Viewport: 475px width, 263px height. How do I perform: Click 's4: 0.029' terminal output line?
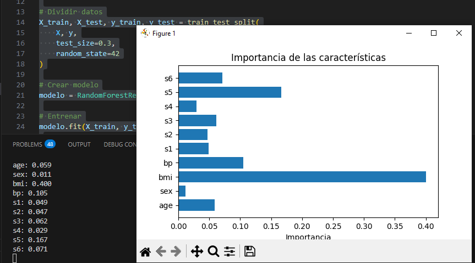tap(30, 231)
